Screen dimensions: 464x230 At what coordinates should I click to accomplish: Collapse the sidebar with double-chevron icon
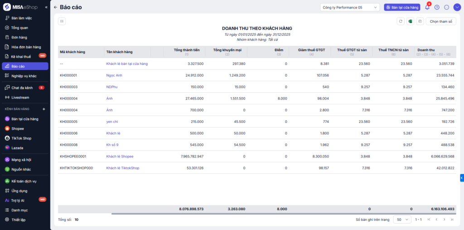[x=46, y=8]
